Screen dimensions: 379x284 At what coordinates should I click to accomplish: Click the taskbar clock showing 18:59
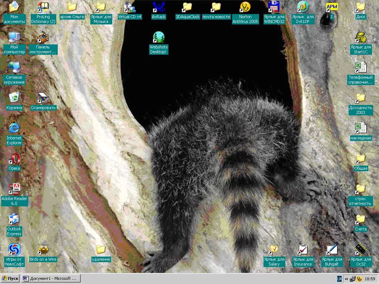(x=370, y=279)
